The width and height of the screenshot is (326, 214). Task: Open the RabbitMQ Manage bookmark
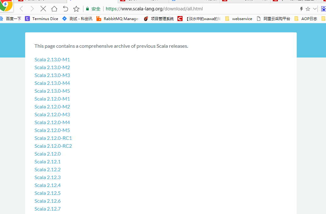(117, 19)
